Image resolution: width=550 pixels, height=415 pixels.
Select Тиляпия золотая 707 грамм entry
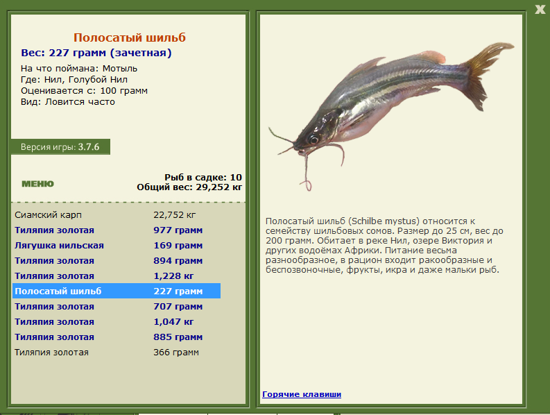(117, 307)
